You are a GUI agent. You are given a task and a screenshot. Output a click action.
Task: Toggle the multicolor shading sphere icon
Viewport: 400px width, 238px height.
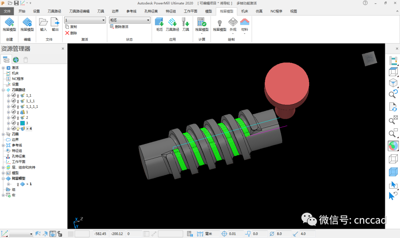(393, 146)
